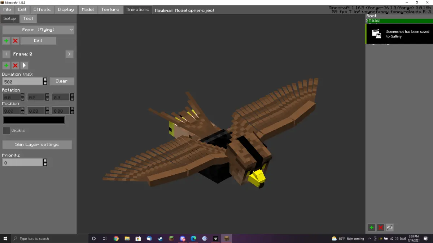
Task: Delete the selected part in the tree panel
Action: (x=380, y=228)
